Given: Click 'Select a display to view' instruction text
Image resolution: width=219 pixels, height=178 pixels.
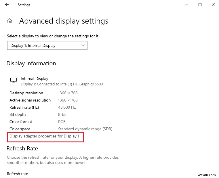Looking at the screenshot, I should 53,36.
